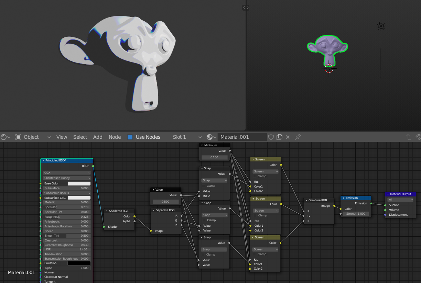Collapse the Principled BSDF node
Image resolution: width=421 pixels, height=283 pixels.
tap(43, 160)
